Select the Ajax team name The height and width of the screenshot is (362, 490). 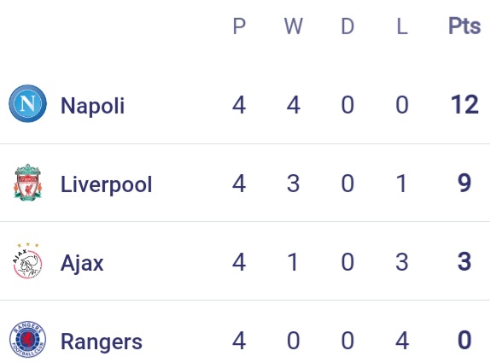82,263
